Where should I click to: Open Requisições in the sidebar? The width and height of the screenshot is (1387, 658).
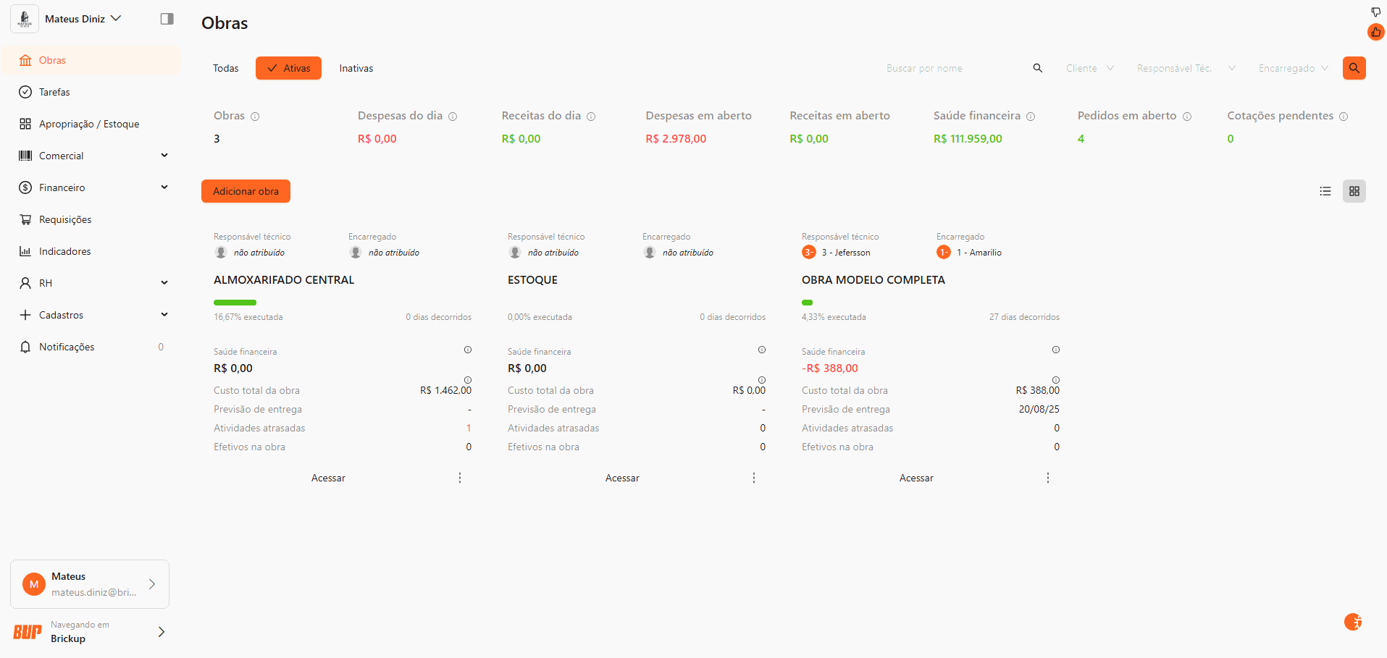tap(91, 219)
